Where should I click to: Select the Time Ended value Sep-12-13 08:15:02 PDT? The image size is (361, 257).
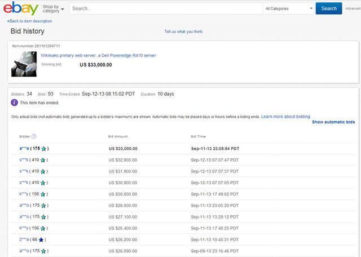click(108, 94)
